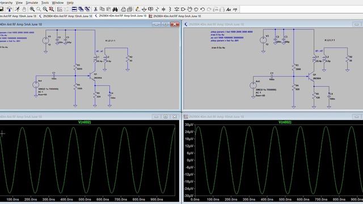Open the Simulate menu
Image resolution: width=363 pixels, height=204 pixels.
tap(32, 2)
